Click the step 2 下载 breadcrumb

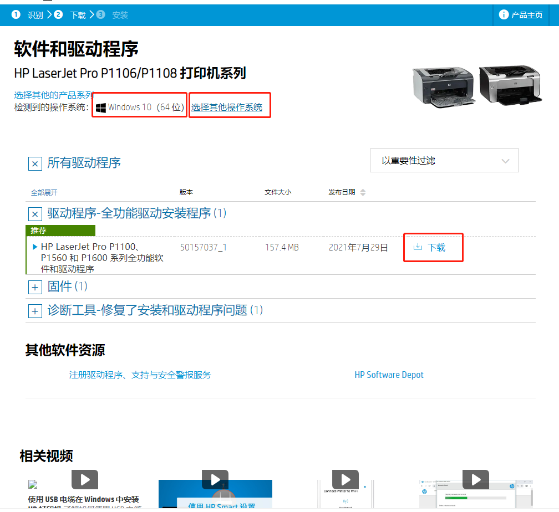point(70,15)
